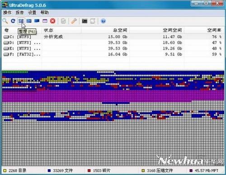The image size is (226, 175).
Task: Click the boot time scan console icon
Action: tap(85, 21)
